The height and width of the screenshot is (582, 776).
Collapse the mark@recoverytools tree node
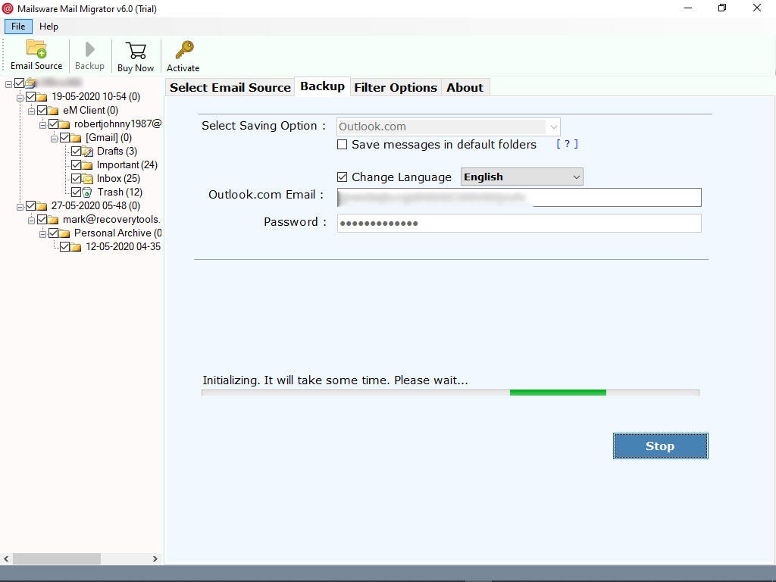tap(31, 221)
